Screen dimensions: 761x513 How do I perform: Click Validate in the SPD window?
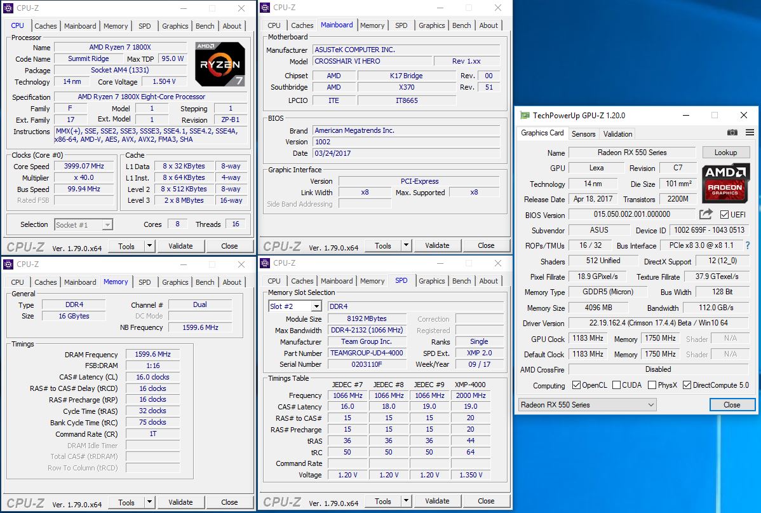click(x=437, y=501)
